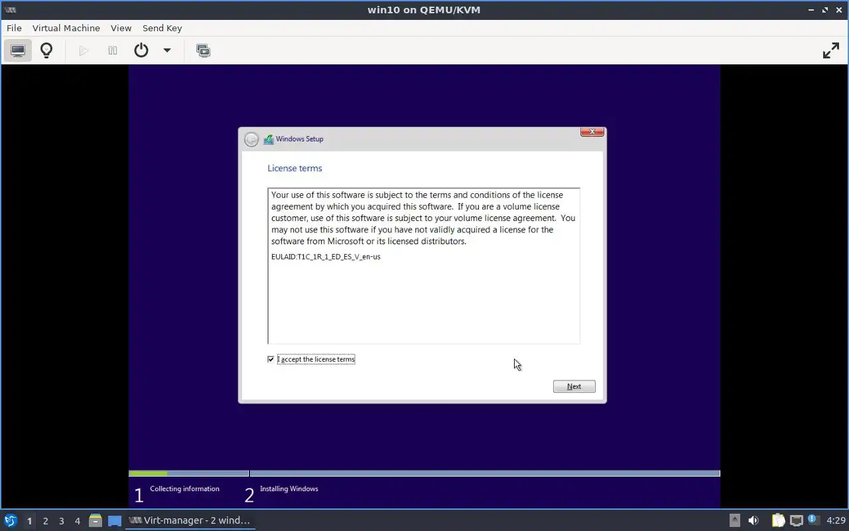
Task: Click the Collecting information step label
Action: pyautogui.click(x=184, y=489)
